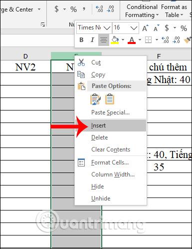Viewport: 192px width, 249px height.
Task: Choose Delete from context menu
Action: click(110, 137)
